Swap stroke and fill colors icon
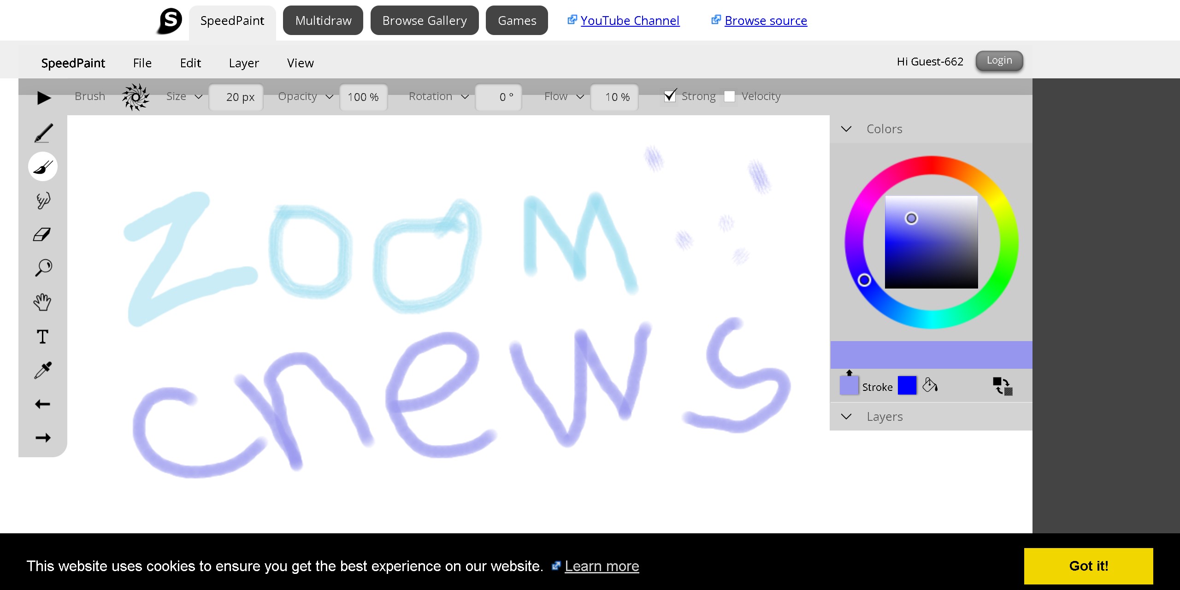Image resolution: width=1180 pixels, height=590 pixels. point(1003,386)
